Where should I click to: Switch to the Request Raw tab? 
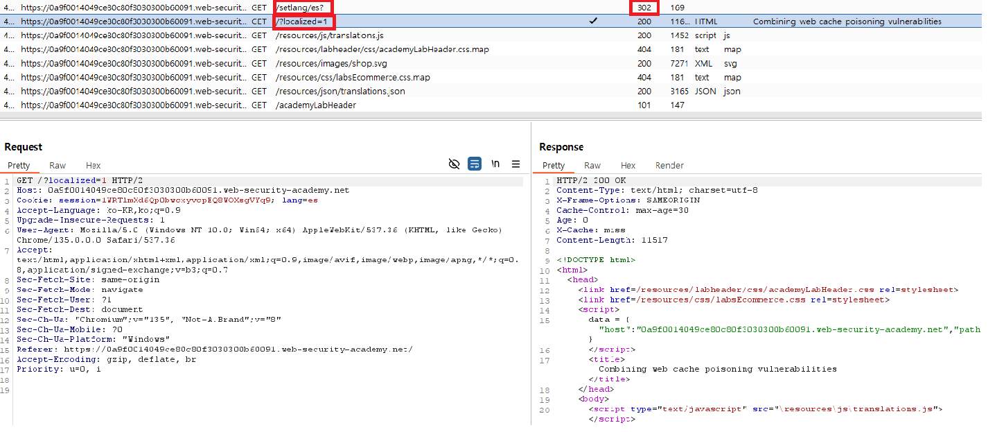coord(58,165)
